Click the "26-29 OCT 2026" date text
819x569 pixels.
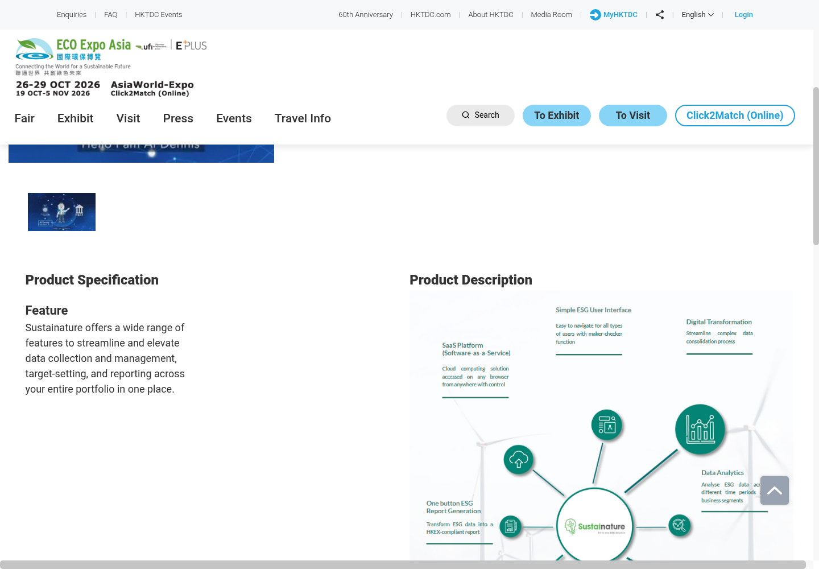[x=58, y=85]
